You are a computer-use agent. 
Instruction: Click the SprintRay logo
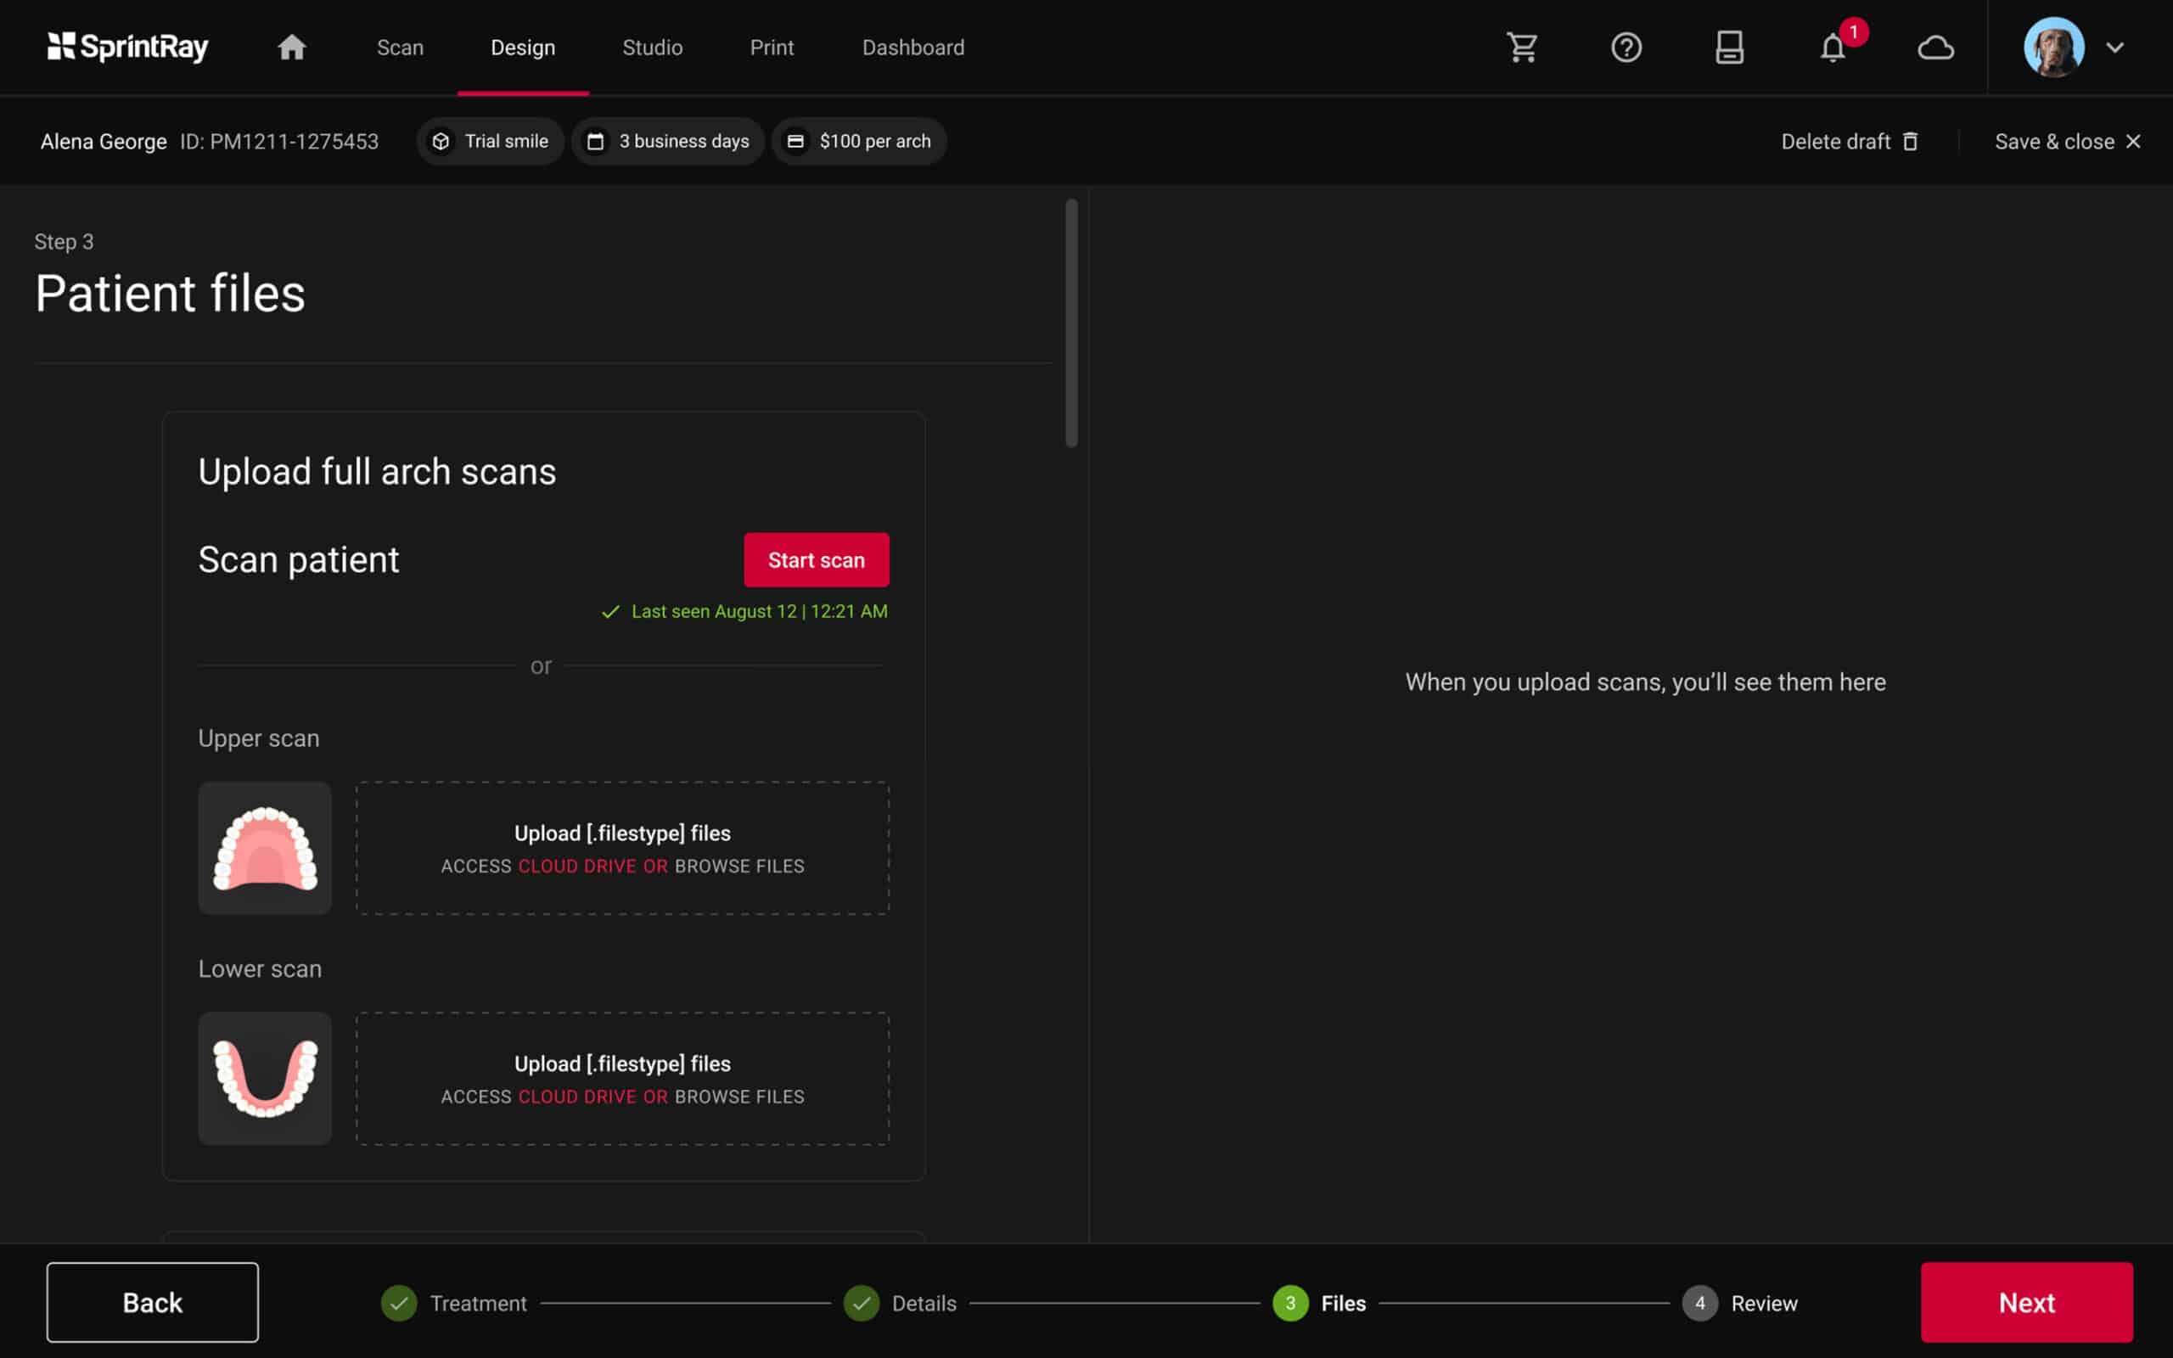point(127,47)
